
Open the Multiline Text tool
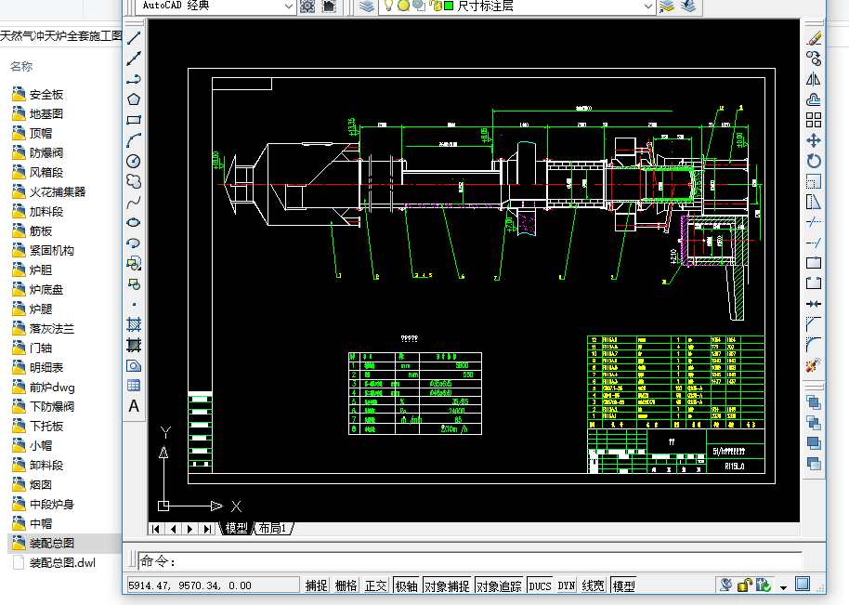134,406
